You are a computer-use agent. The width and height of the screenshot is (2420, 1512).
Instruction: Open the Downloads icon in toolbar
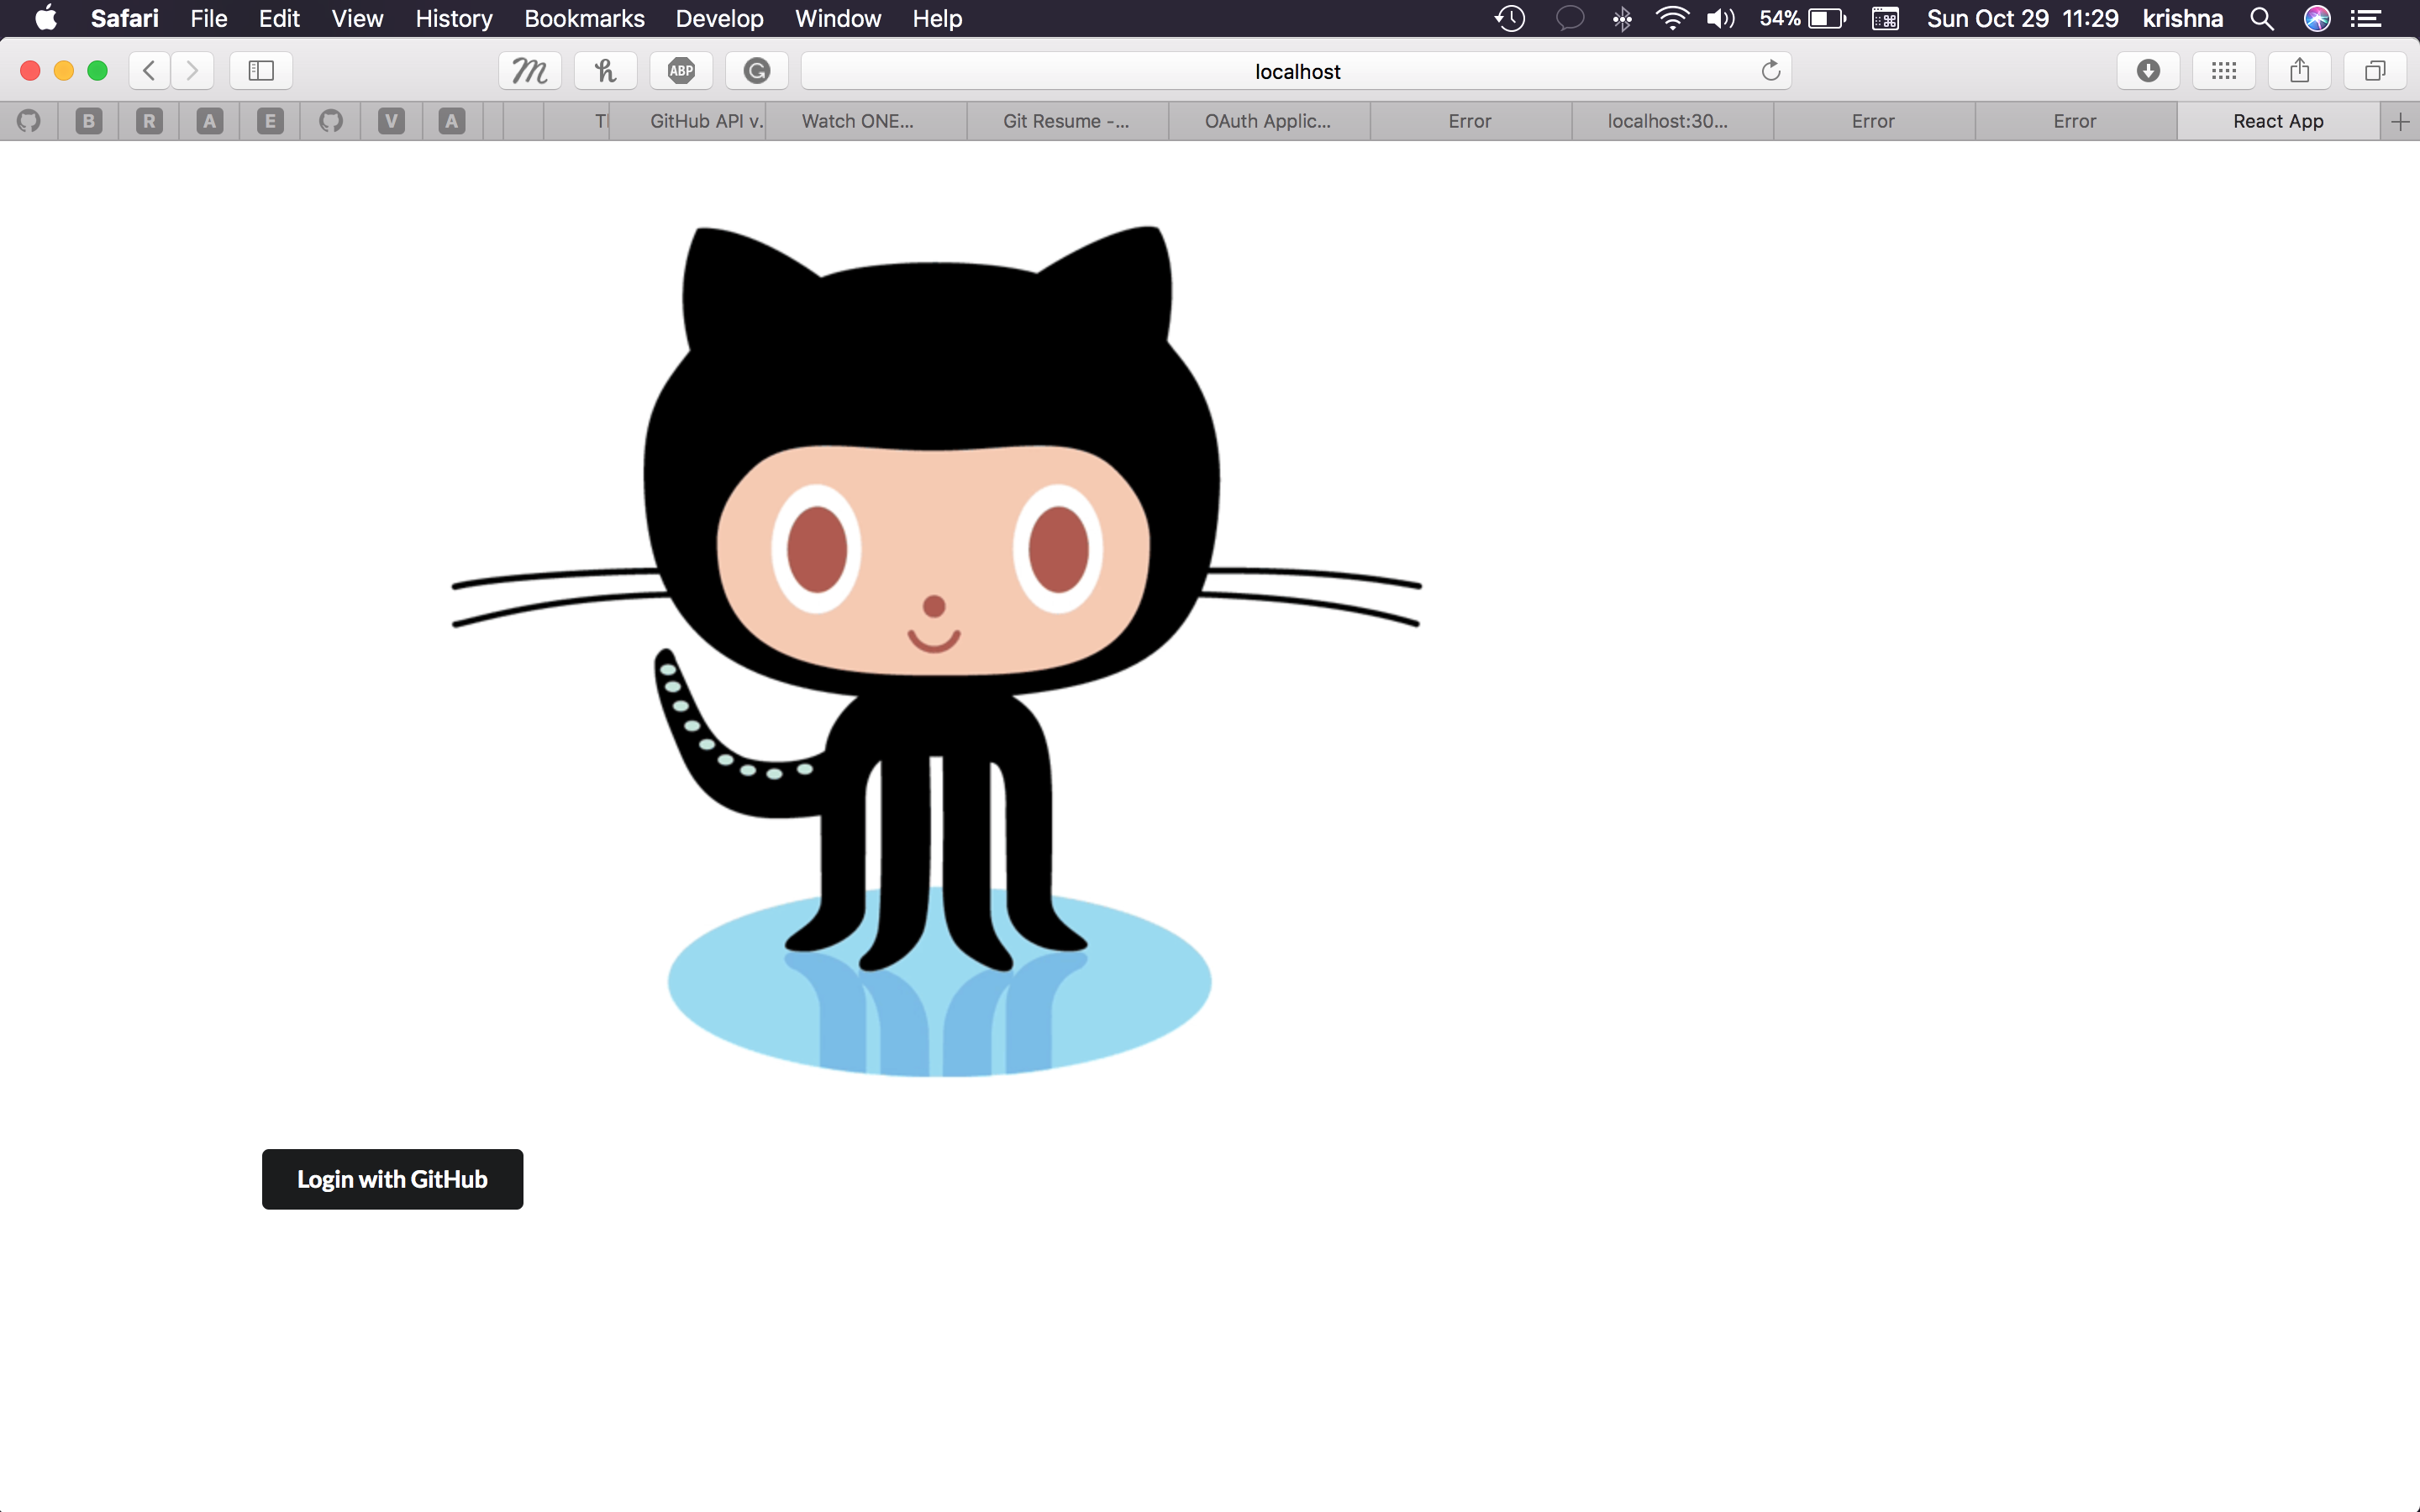[x=2148, y=70]
